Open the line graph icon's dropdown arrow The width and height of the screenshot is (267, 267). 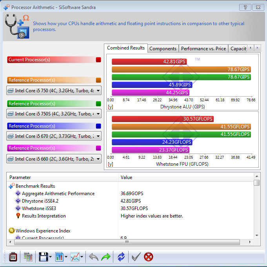pyautogui.click(x=82, y=257)
